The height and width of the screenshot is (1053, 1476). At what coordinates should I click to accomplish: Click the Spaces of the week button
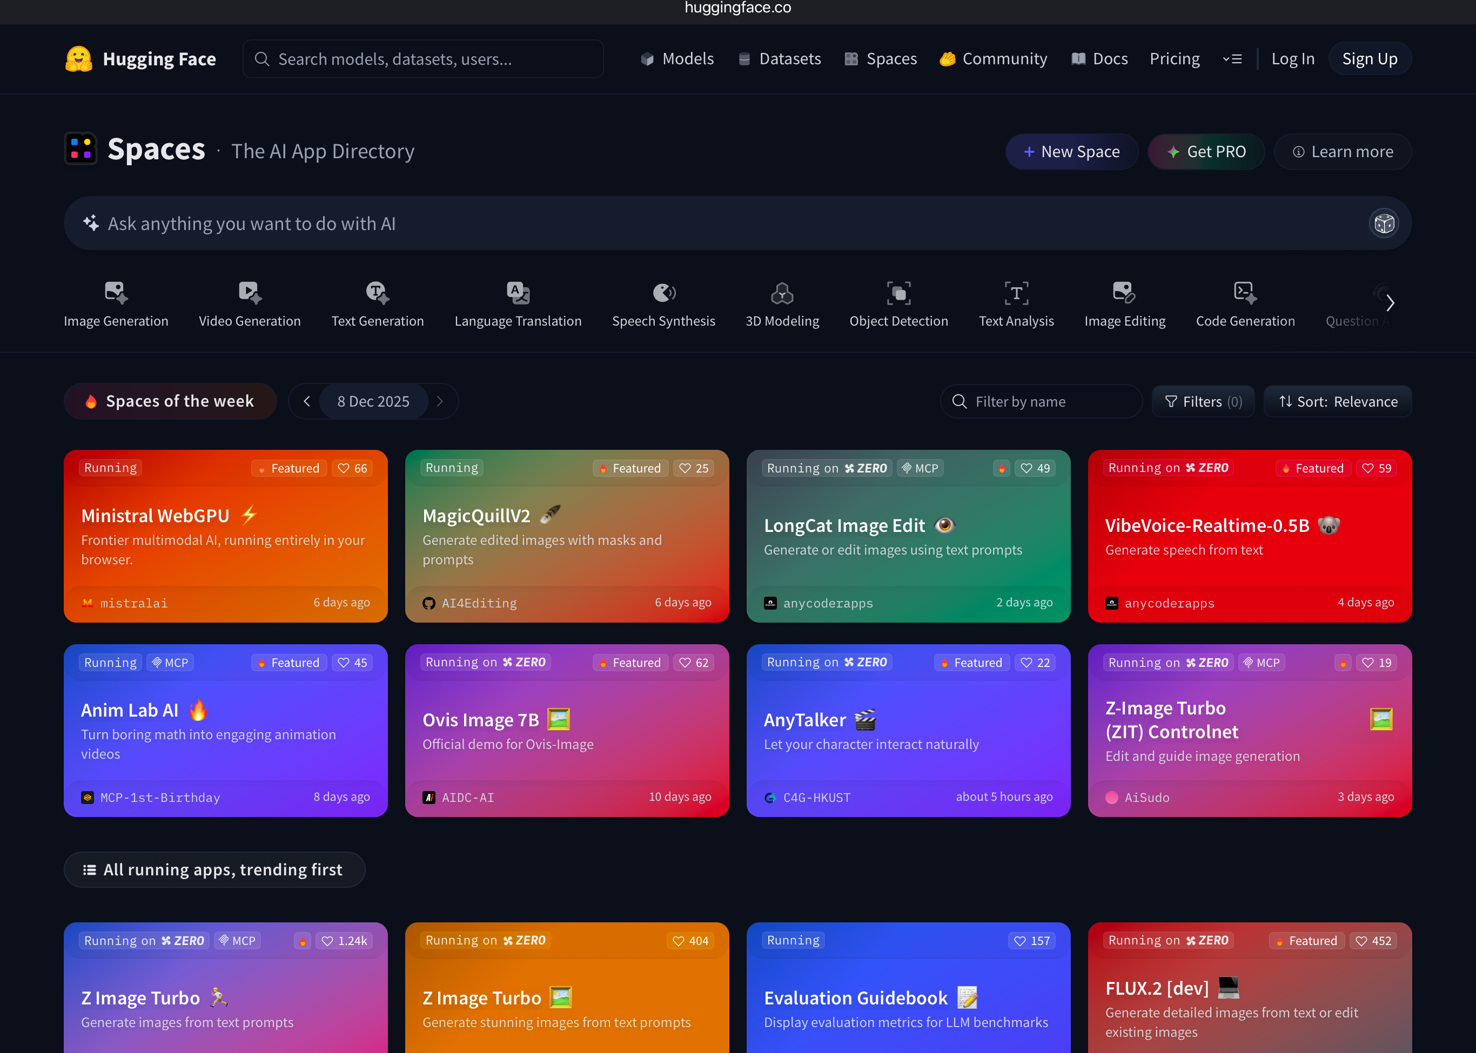pos(170,401)
